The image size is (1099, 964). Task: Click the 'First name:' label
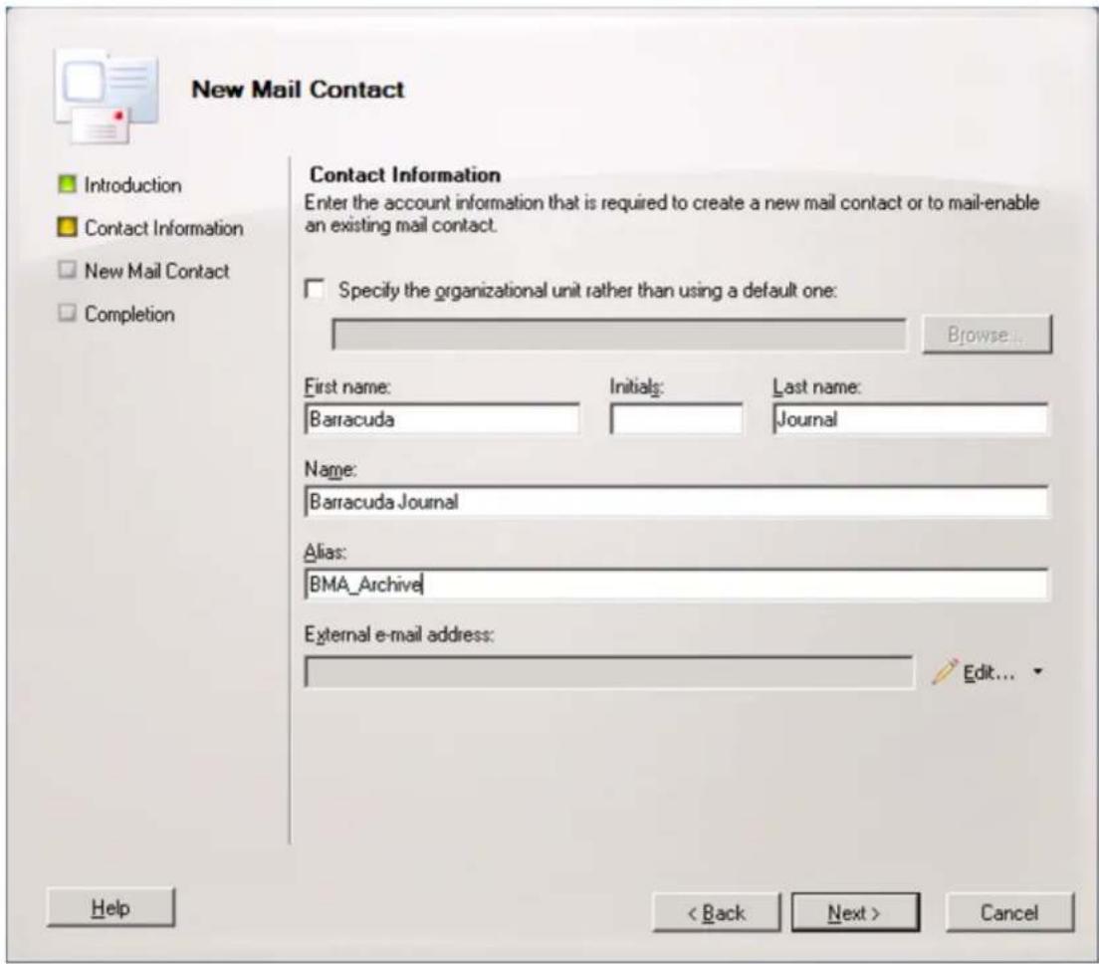347,386
